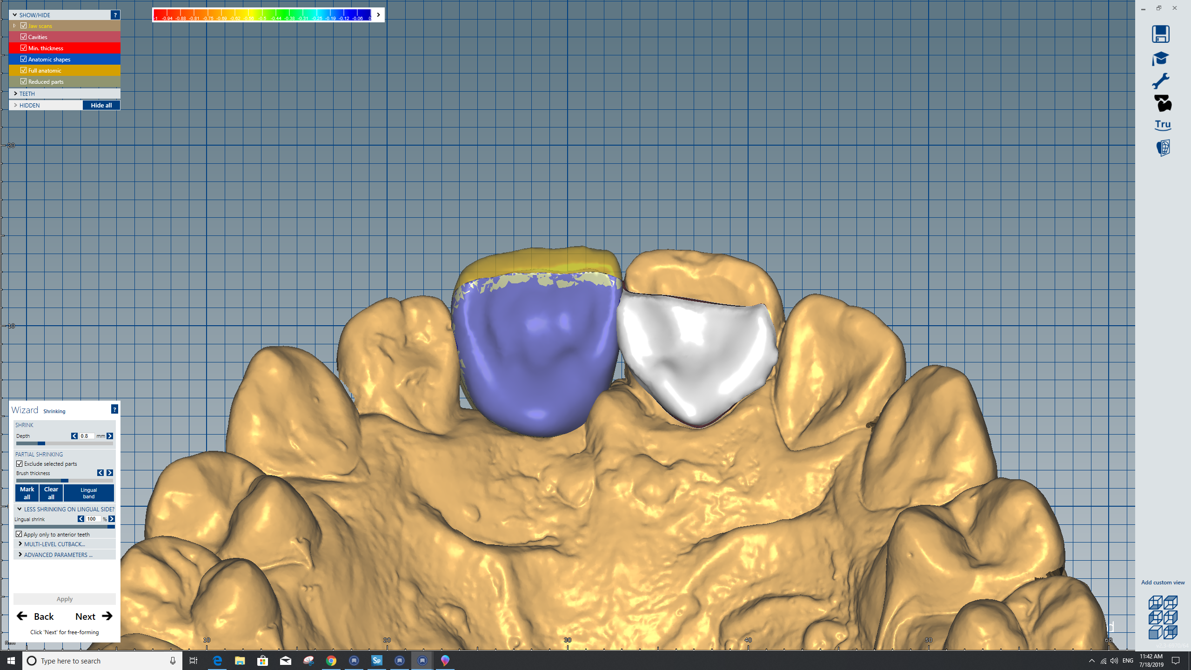The width and height of the screenshot is (1191, 670).
Task: Open the wrench tools icon
Action: [1160, 81]
